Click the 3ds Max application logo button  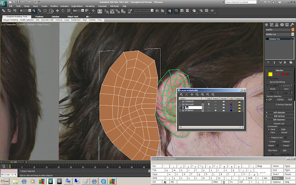pyautogui.click(x=4, y=3)
